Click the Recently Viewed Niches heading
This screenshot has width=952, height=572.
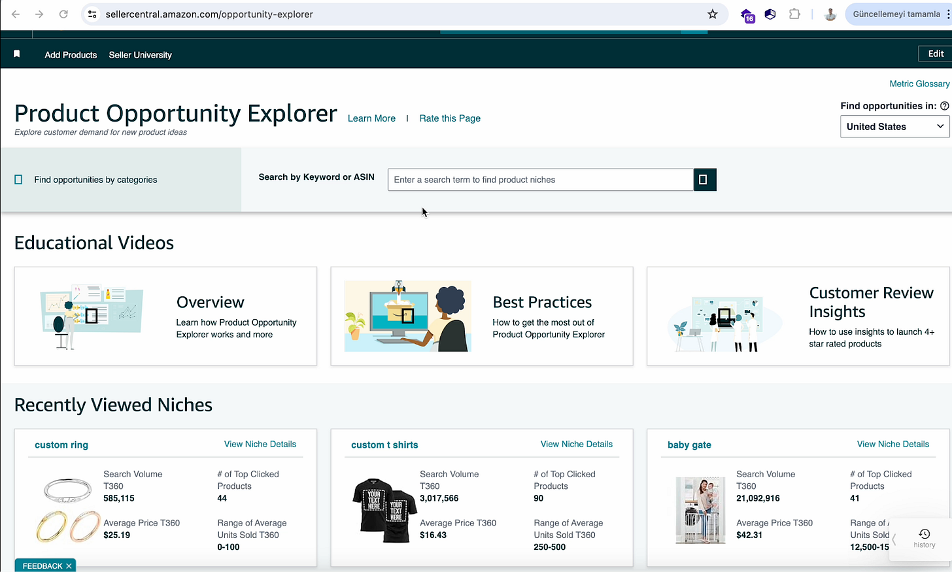pyautogui.click(x=114, y=405)
